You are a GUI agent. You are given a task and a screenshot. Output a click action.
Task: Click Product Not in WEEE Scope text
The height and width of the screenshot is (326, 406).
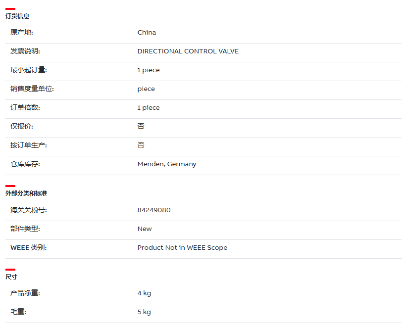(182, 248)
